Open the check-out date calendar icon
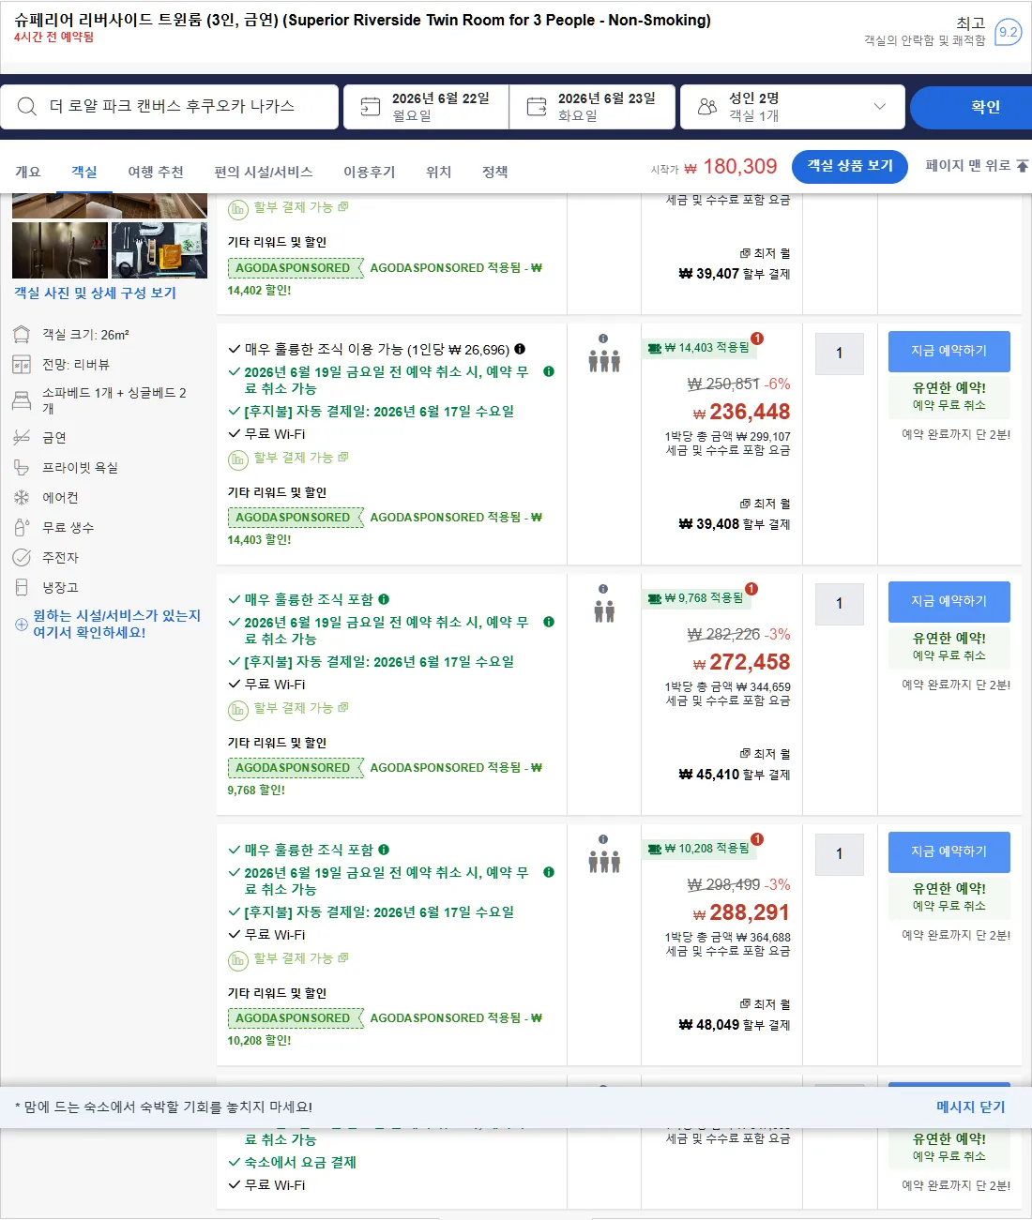This screenshot has width=1032, height=1220. pyautogui.click(x=537, y=107)
